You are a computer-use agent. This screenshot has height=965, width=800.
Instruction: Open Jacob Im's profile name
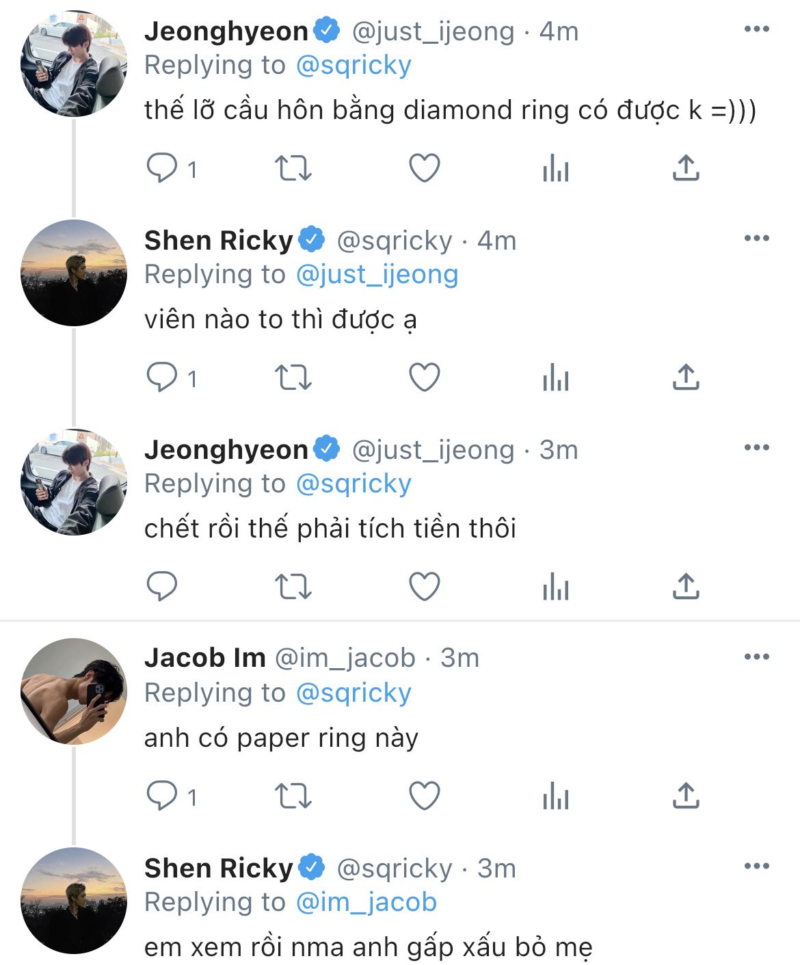tap(204, 657)
